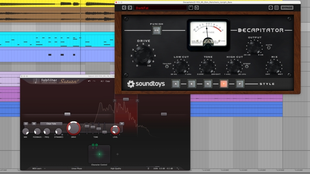This screenshot has width=310, height=174.
Task: Select style A in Decapitator
Action: [x=176, y=84]
